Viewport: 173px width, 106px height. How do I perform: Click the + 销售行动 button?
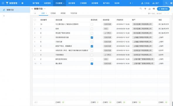(x=163, y=9)
